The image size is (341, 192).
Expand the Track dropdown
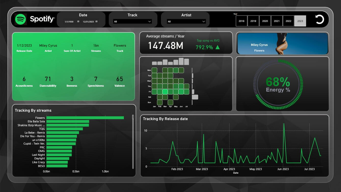[132, 22]
